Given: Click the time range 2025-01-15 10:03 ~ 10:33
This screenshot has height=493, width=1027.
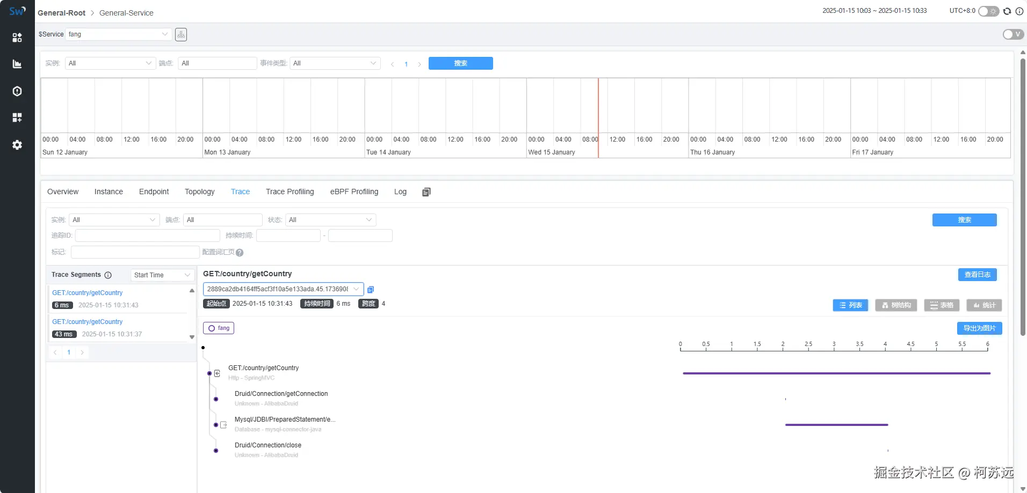Looking at the screenshot, I should [874, 11].
